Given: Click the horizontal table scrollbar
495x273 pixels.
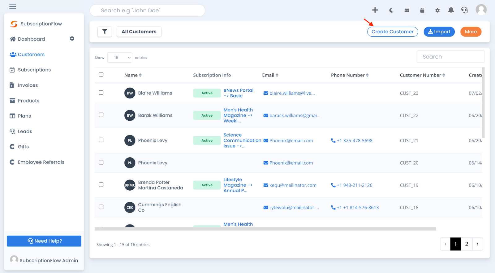Looking at the screenshot, I should coord(265,229).
